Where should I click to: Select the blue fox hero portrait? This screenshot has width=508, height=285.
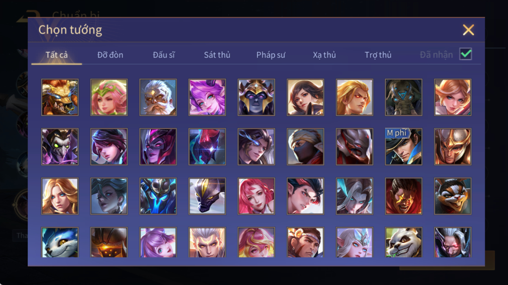pos(60,242)
